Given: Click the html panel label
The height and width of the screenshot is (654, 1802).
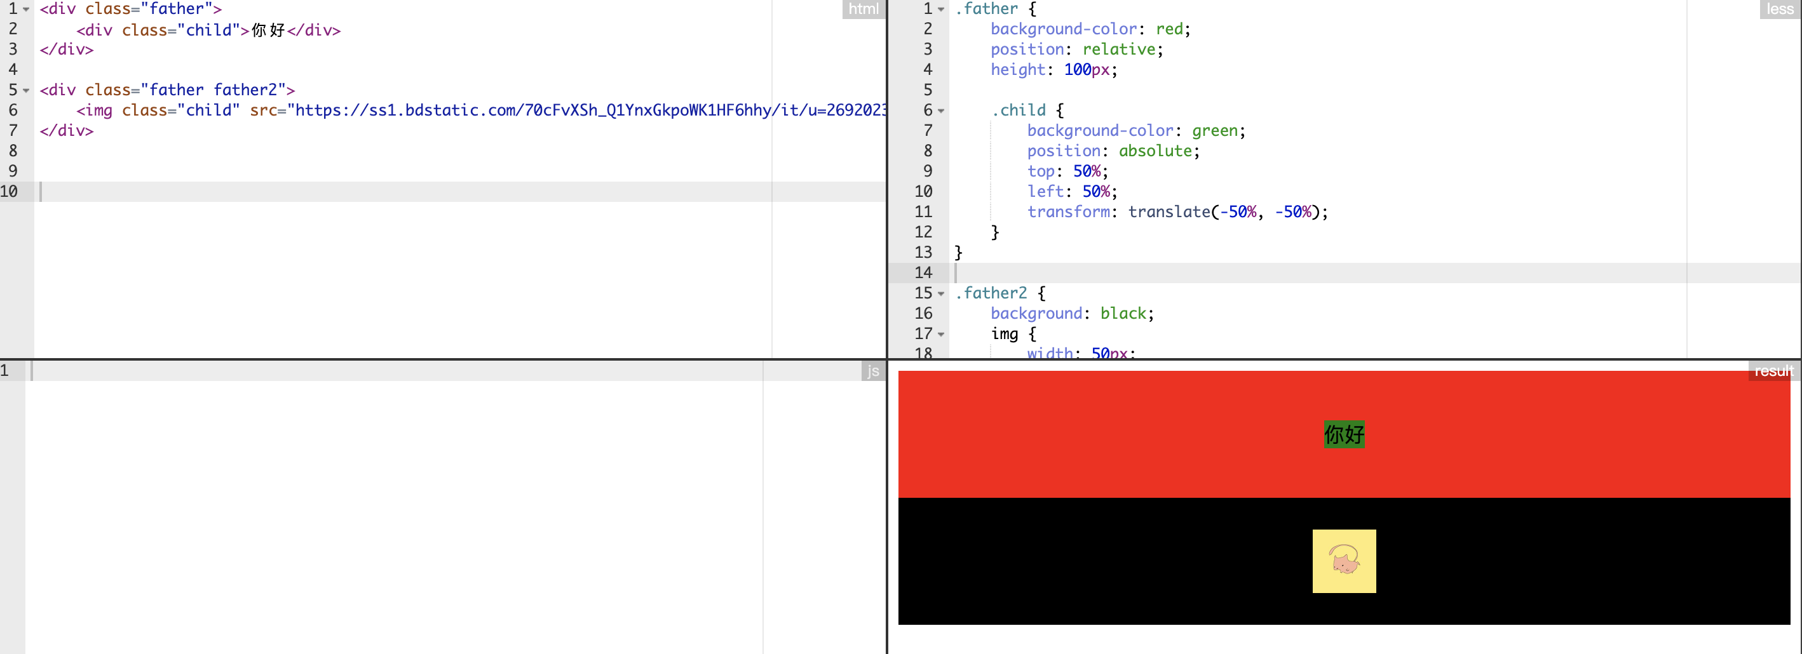Looking at the screenshot, I should click(864, 9).
